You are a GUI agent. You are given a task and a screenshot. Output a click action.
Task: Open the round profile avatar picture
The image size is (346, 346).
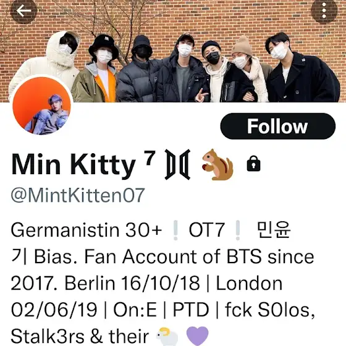(x=41, y=106)
